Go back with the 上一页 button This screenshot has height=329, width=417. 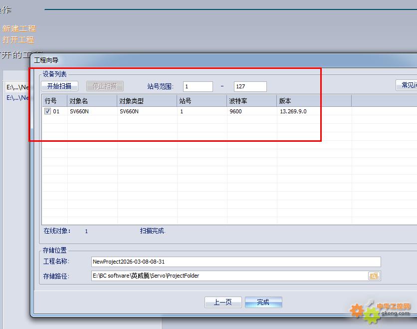pos(223,302)
